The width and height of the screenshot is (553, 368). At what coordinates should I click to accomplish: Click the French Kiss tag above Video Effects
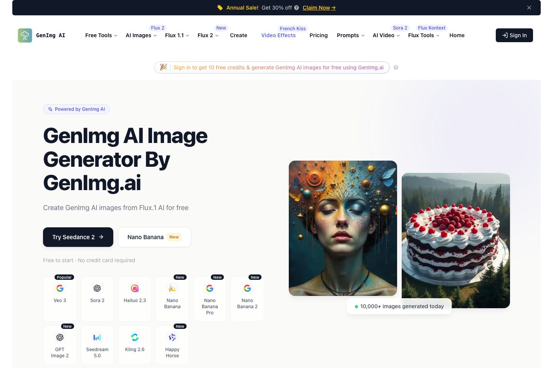pos(293,29)
